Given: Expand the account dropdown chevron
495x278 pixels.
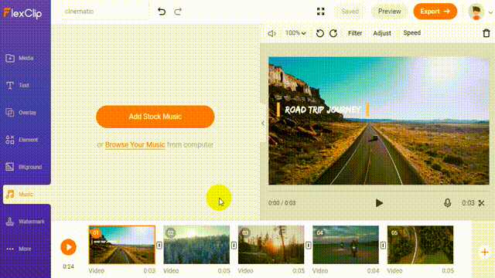Looking at the screenshot, I should (490, 12).
